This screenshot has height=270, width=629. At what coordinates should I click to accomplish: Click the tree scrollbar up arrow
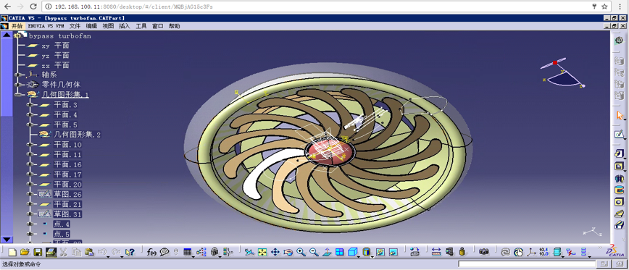click(7, 35)
